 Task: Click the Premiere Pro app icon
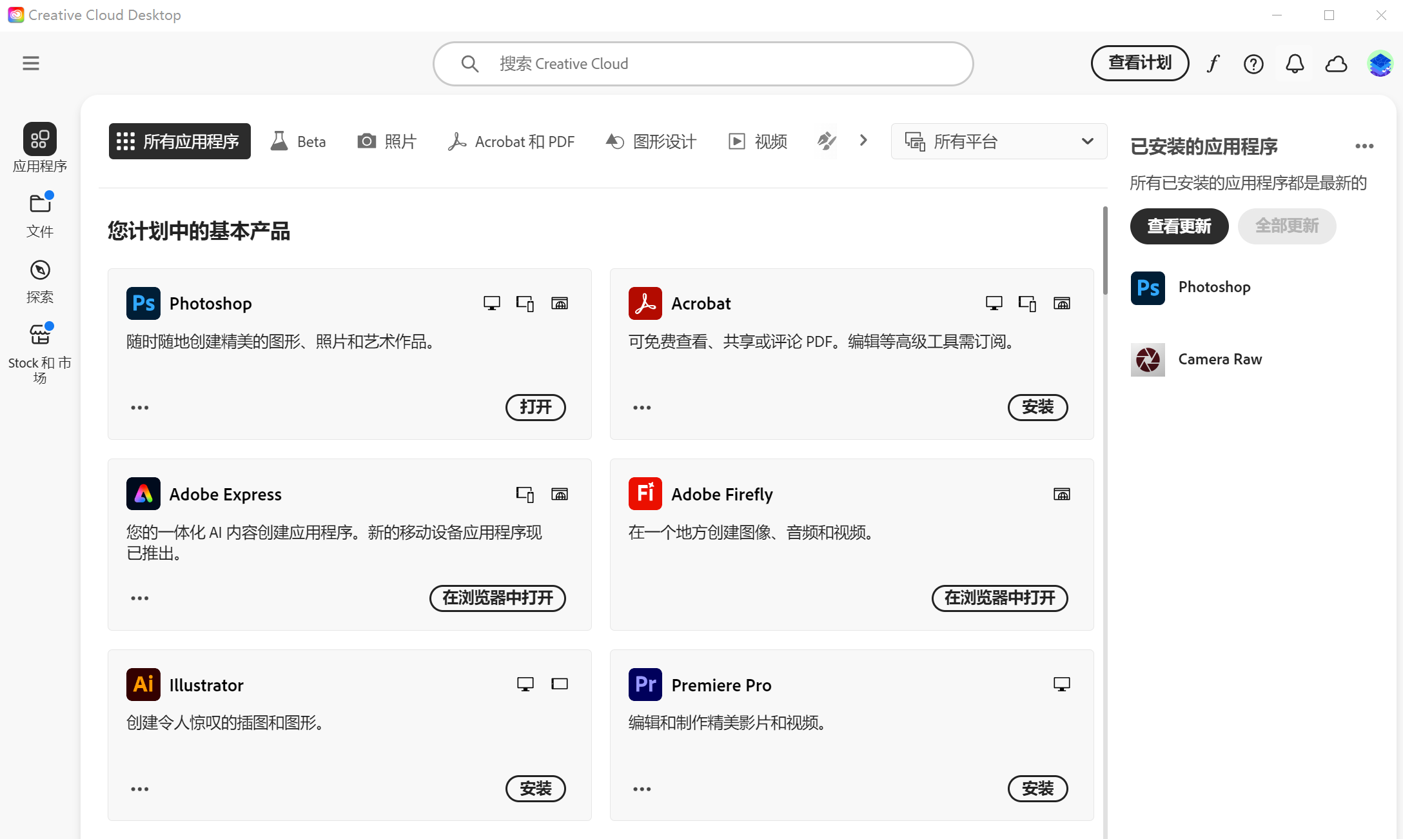645,684
